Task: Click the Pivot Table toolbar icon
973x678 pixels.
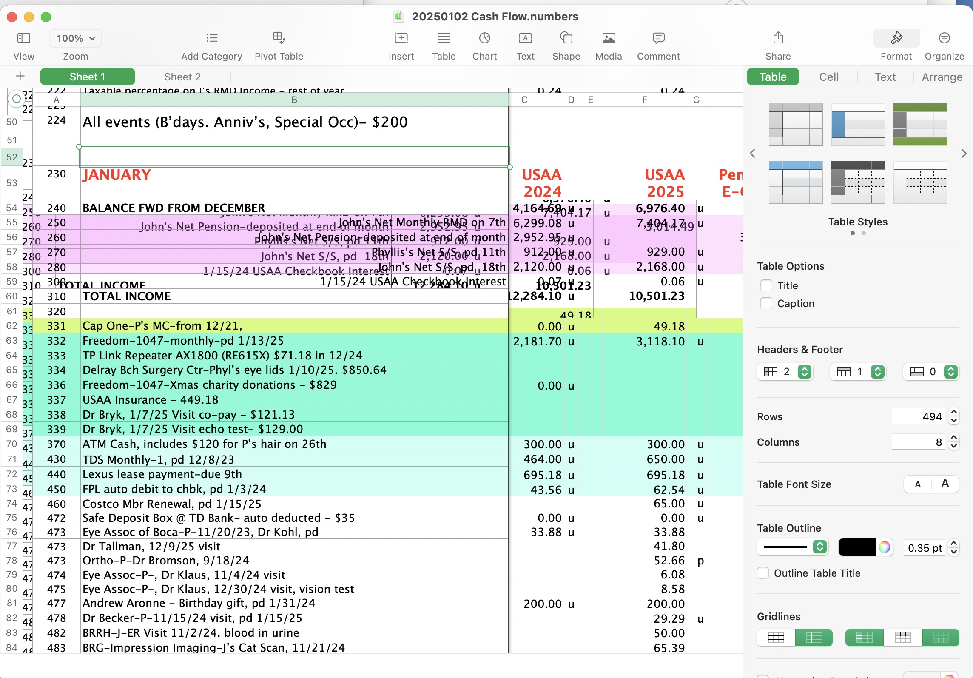Action: point(279,38)
